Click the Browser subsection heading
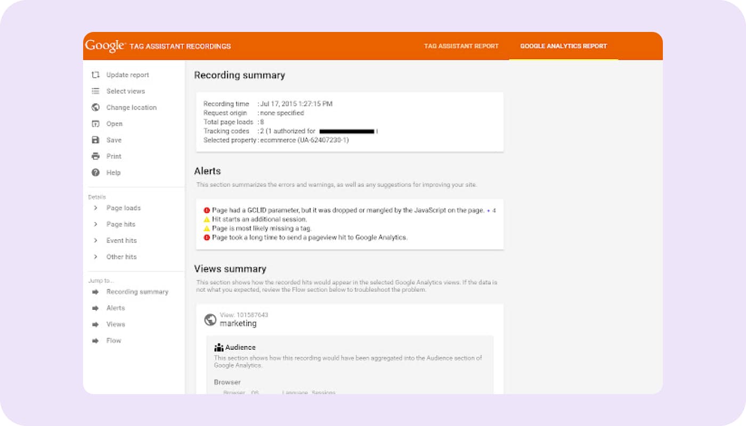 (228, 382)
